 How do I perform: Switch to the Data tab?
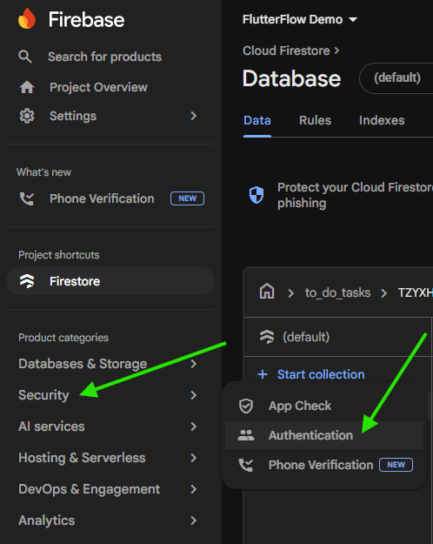pos(256,120)
